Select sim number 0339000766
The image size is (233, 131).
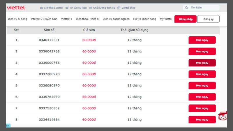[x=49, y=63]
